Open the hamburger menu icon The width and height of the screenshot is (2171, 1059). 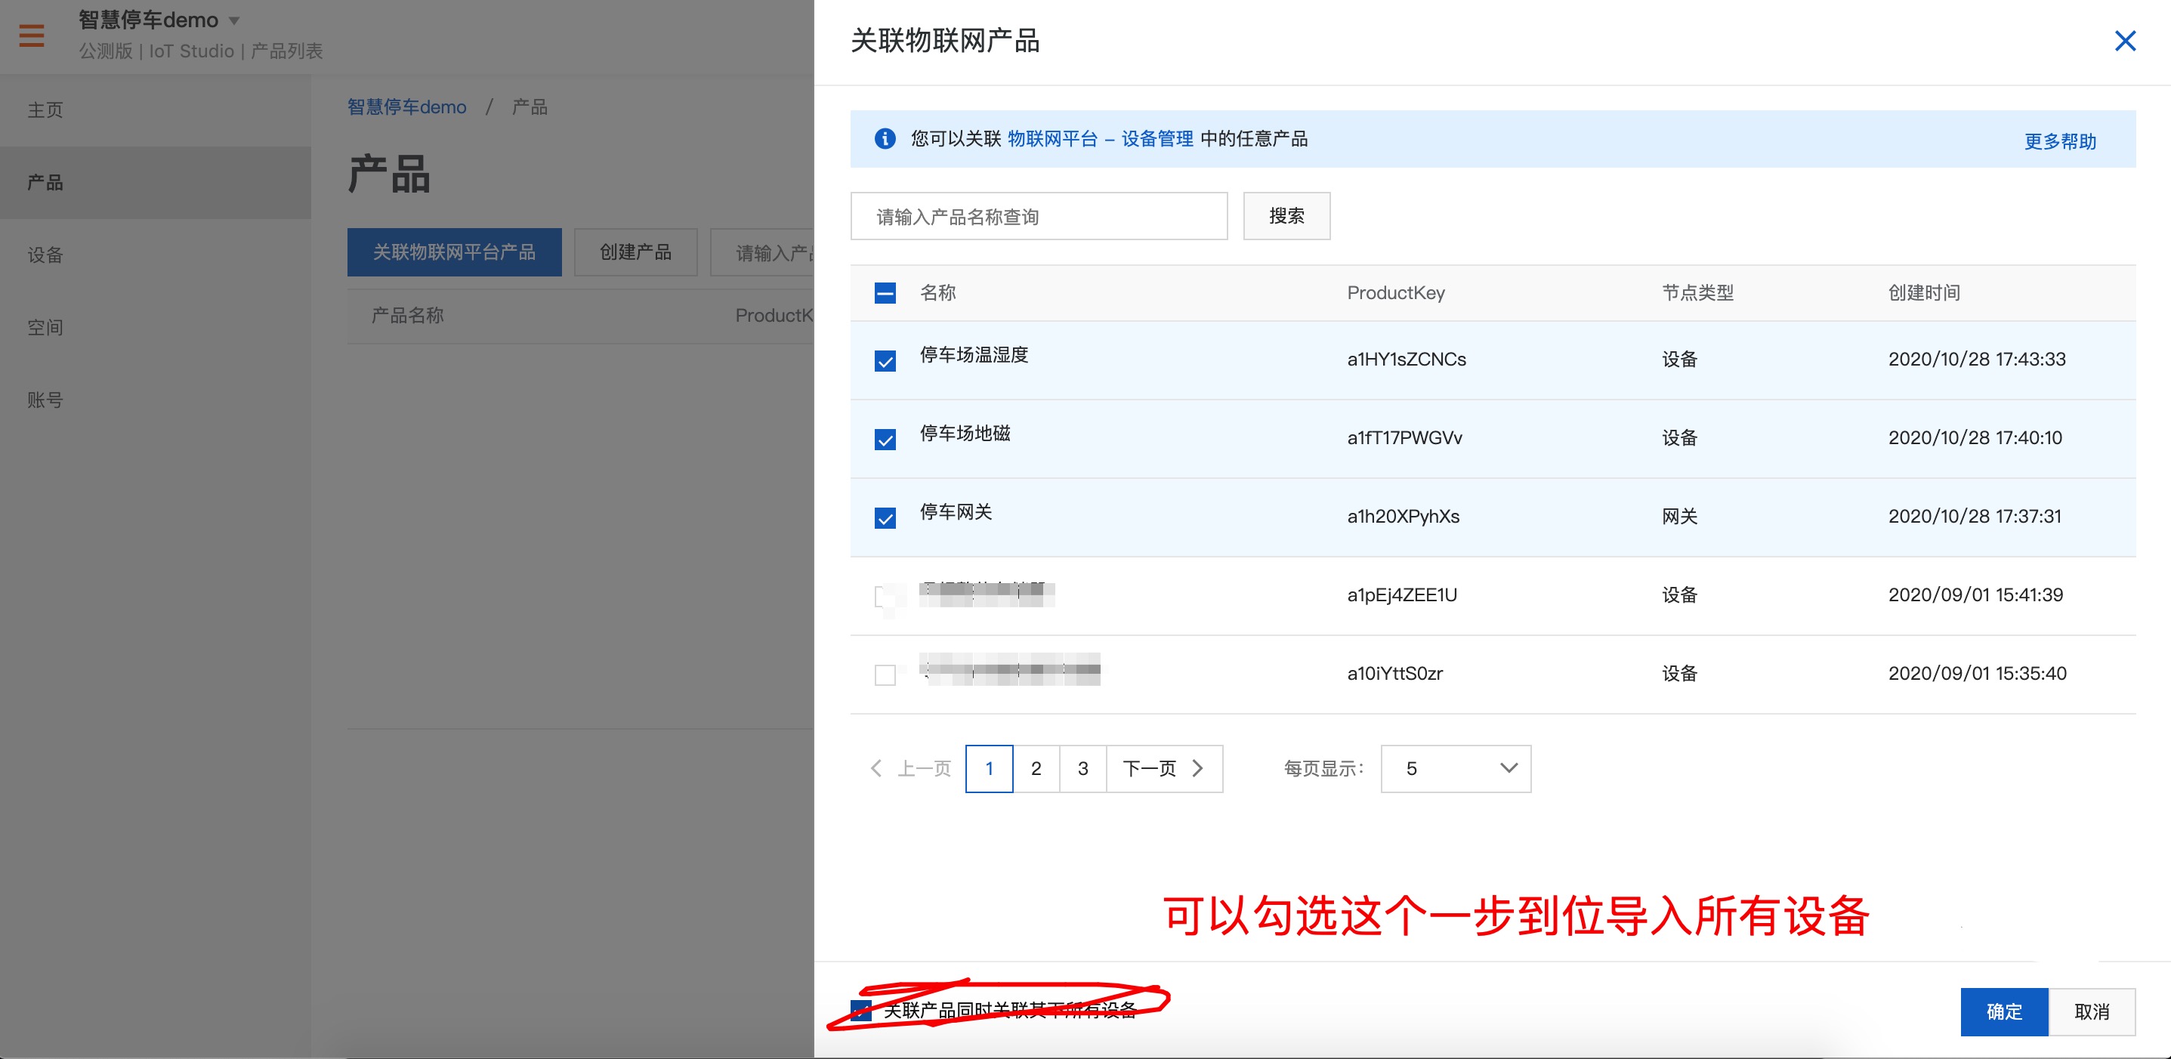(31, 36)
